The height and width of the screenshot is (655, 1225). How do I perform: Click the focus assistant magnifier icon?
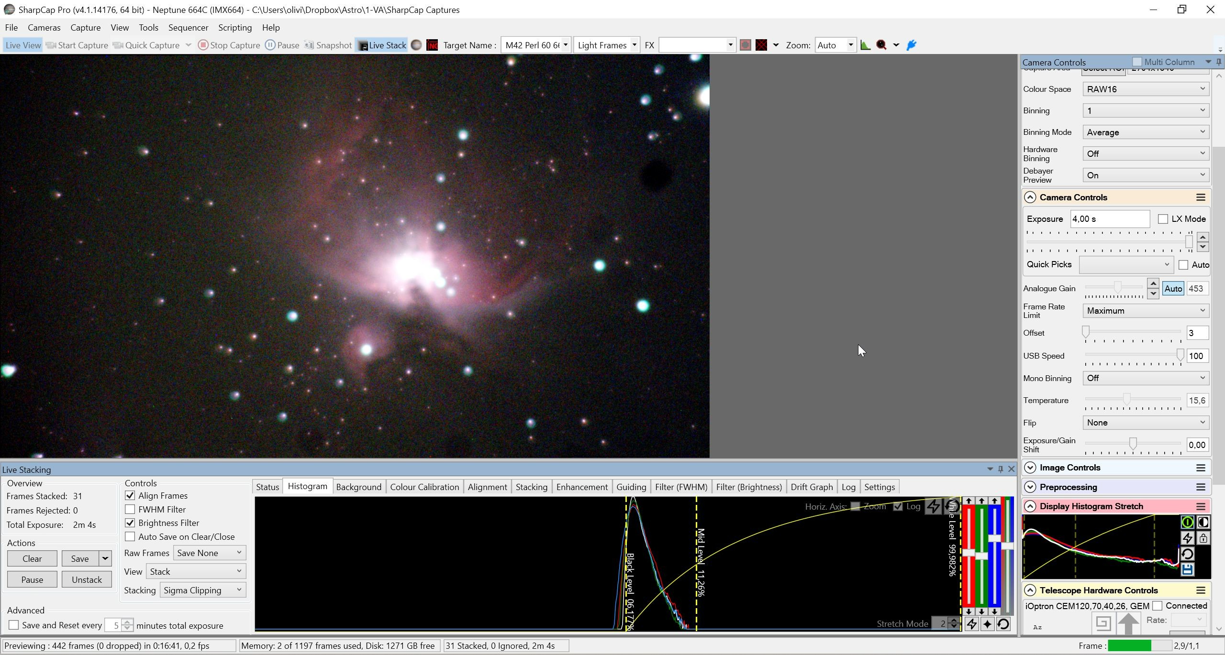point(881,45)
